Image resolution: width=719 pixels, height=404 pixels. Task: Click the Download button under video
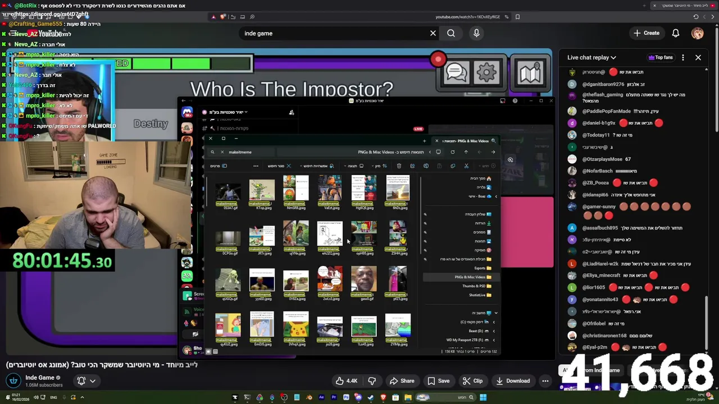pos(512,381)
